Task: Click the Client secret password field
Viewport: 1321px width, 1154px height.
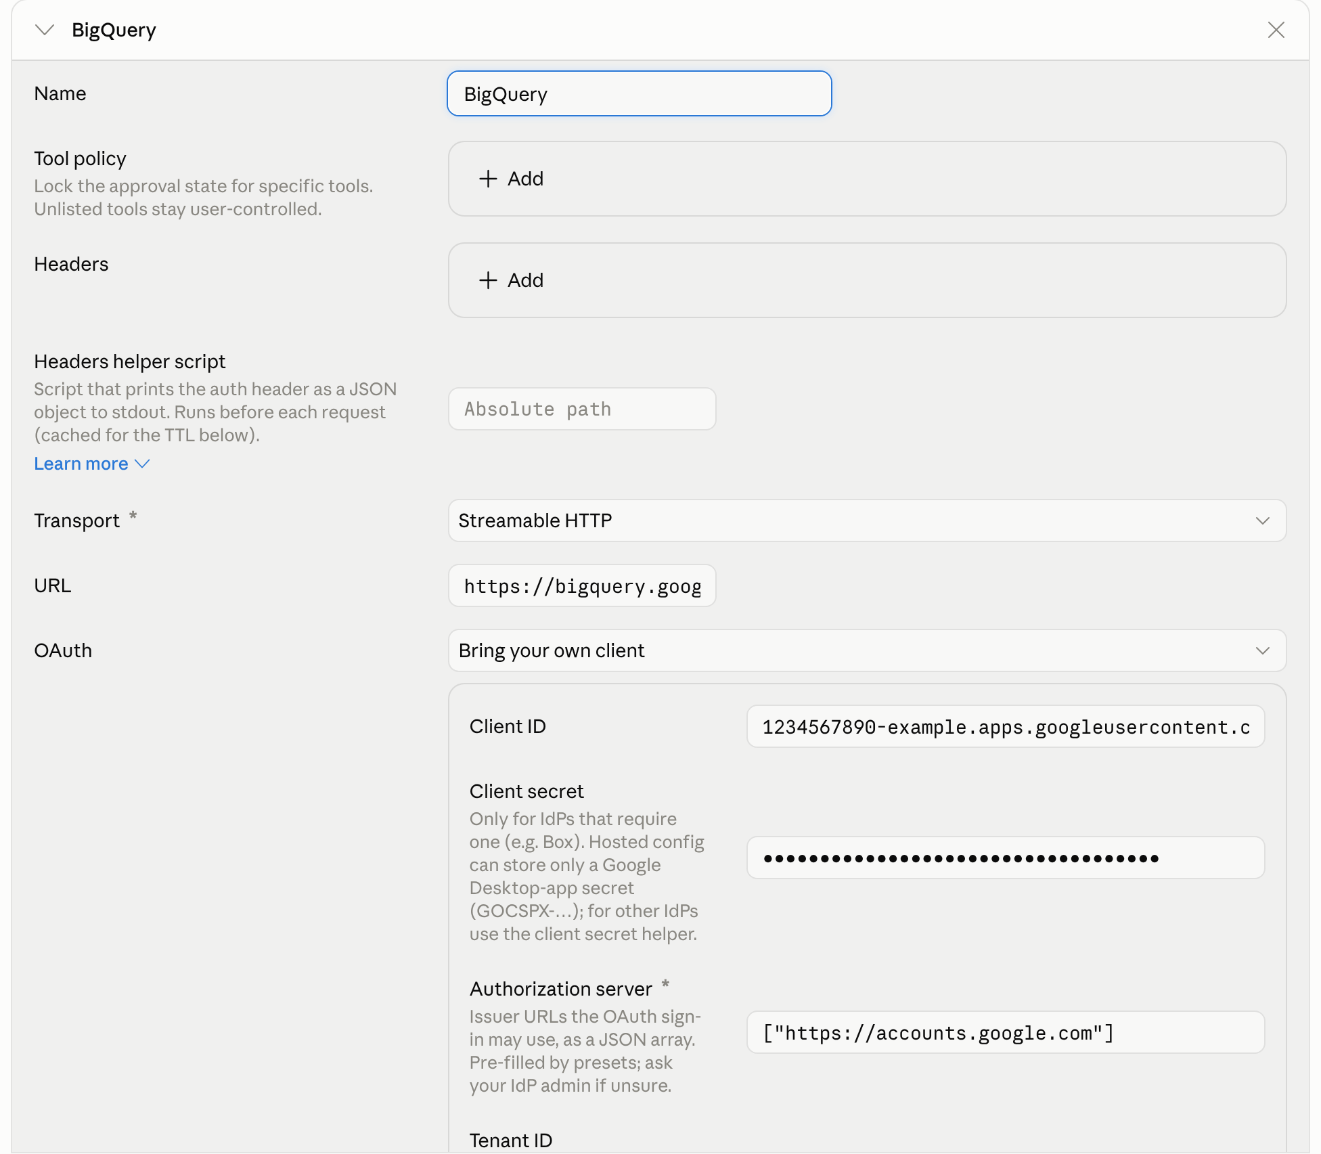Action: coord(1005,858)
